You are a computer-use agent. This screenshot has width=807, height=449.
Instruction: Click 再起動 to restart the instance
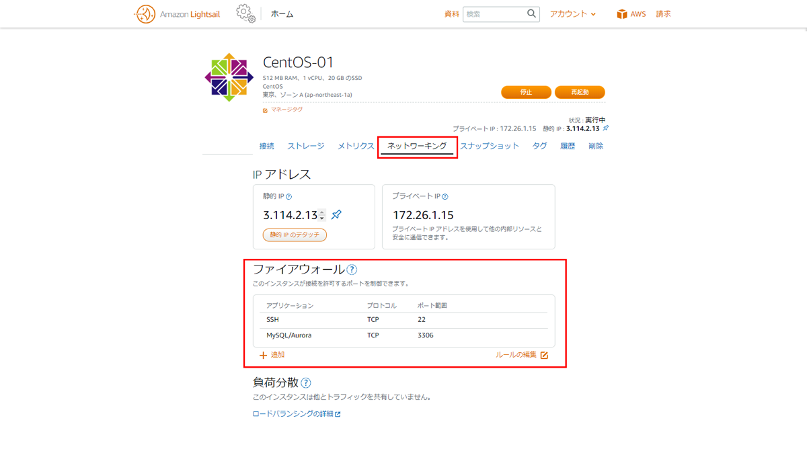580,92
